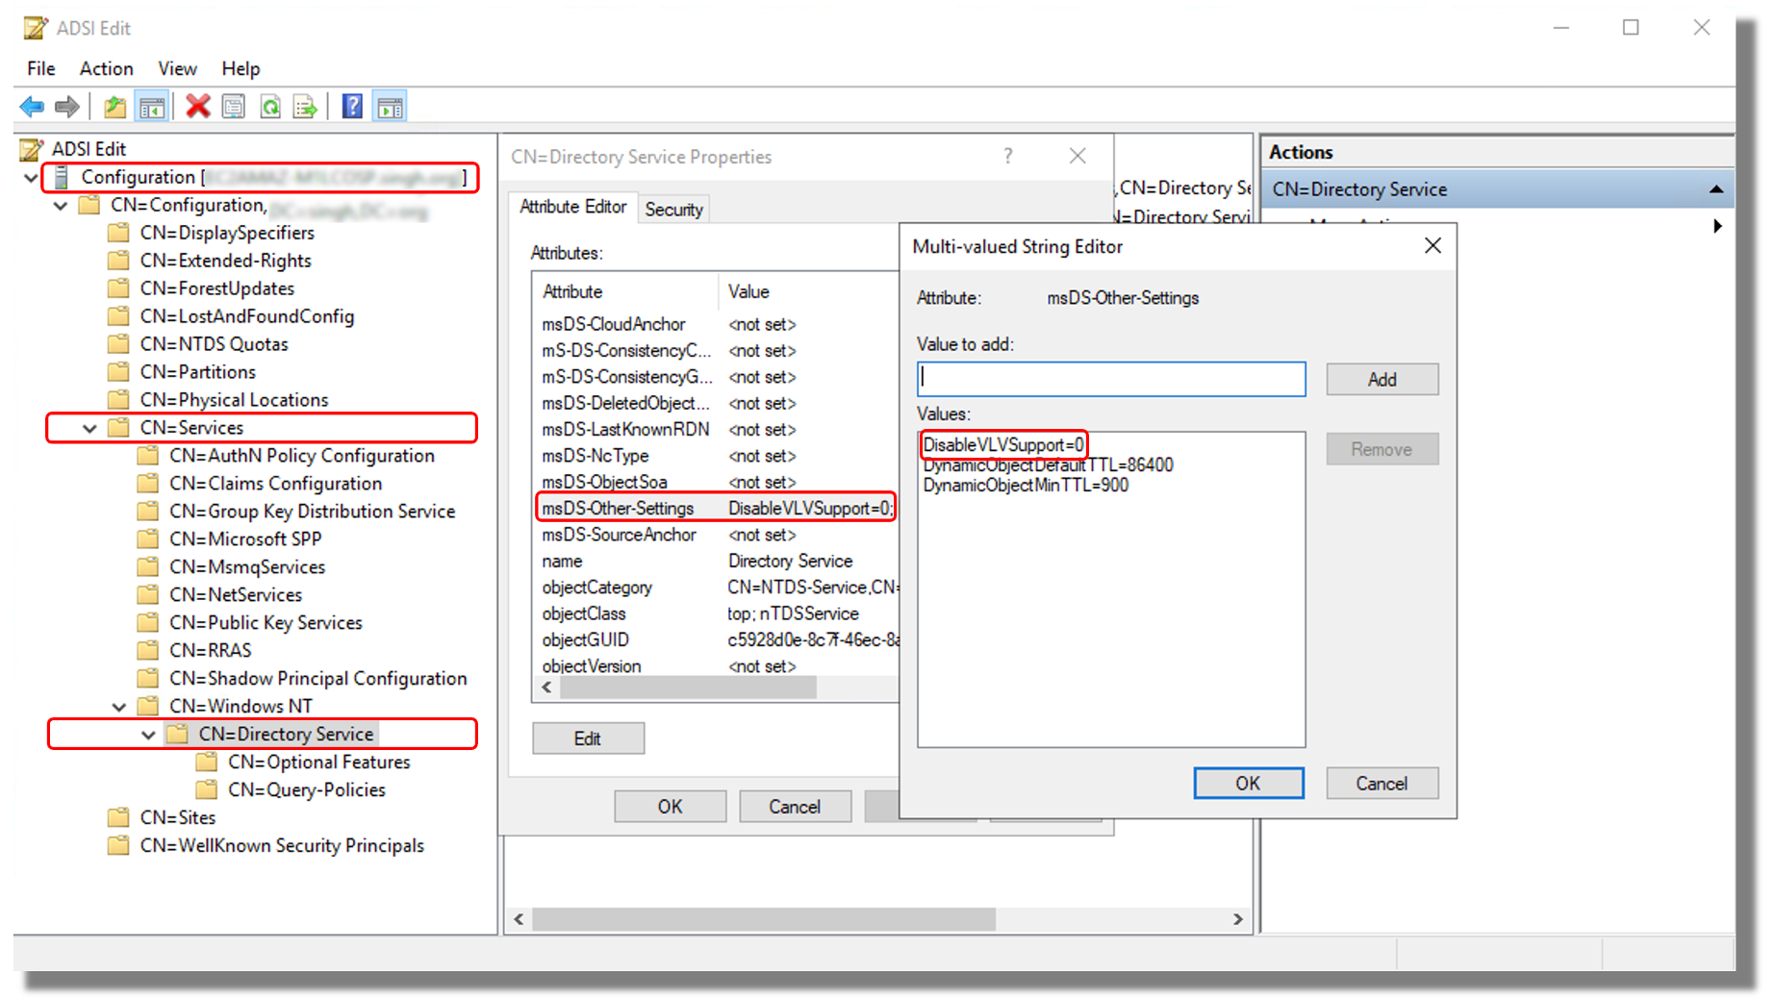Toggle the Show/Hide console tree icon
1775x1001 pixels.
coord(151,106)
